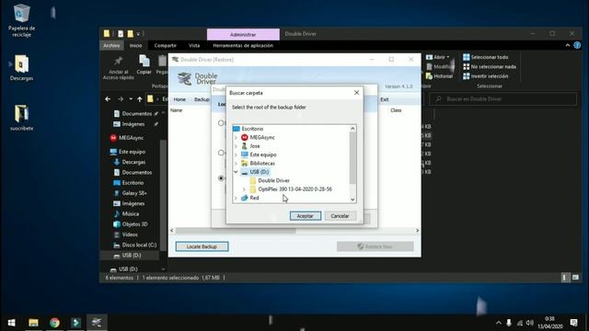Switch to large icons view in status bar
This screenshot has width=589, height=331.
(575, 278)
